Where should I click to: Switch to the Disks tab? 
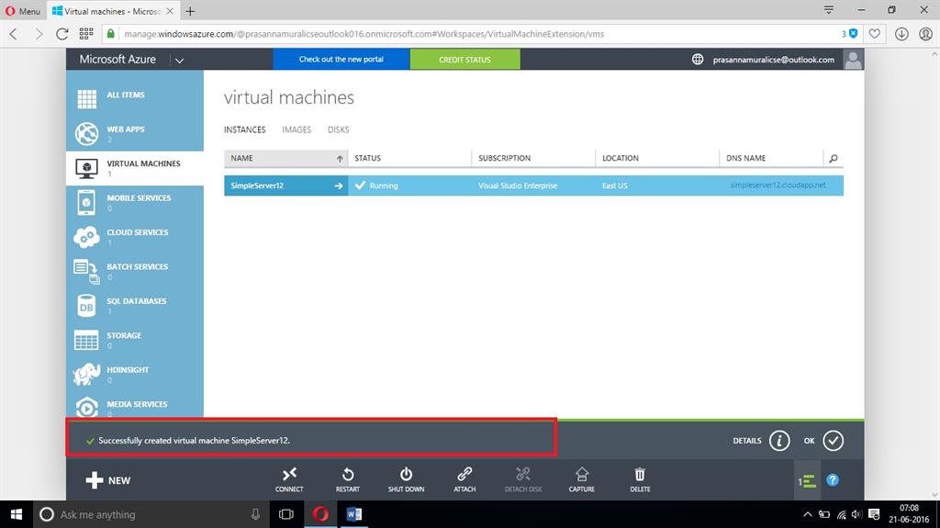pos(338,129)
